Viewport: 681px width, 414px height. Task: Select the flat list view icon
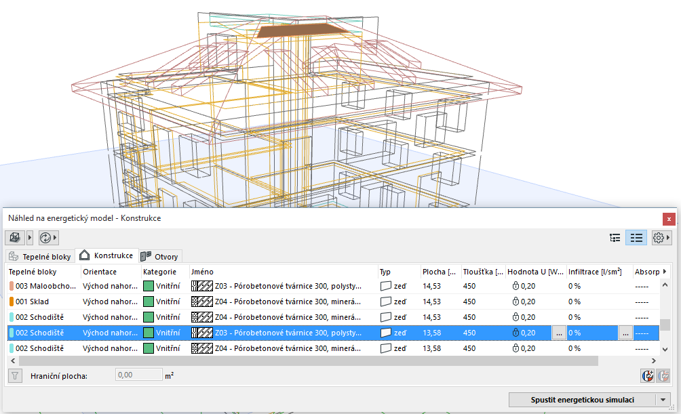click(x=636, y=238)
